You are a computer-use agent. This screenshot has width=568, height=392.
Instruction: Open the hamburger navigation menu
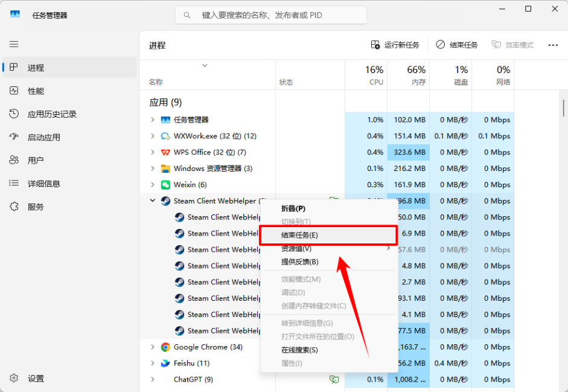pyautogui.click(x=14, y=44)
